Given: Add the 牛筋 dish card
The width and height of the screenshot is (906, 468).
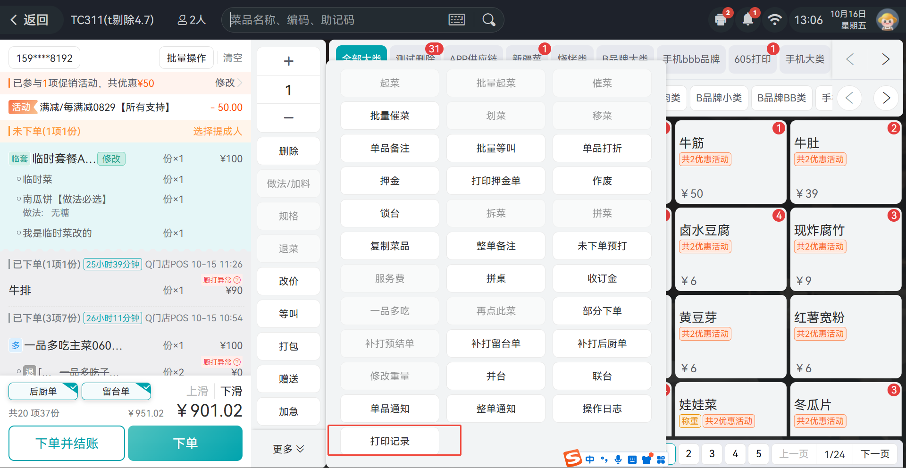Looking at the screenshot, I should coord(730,162).
